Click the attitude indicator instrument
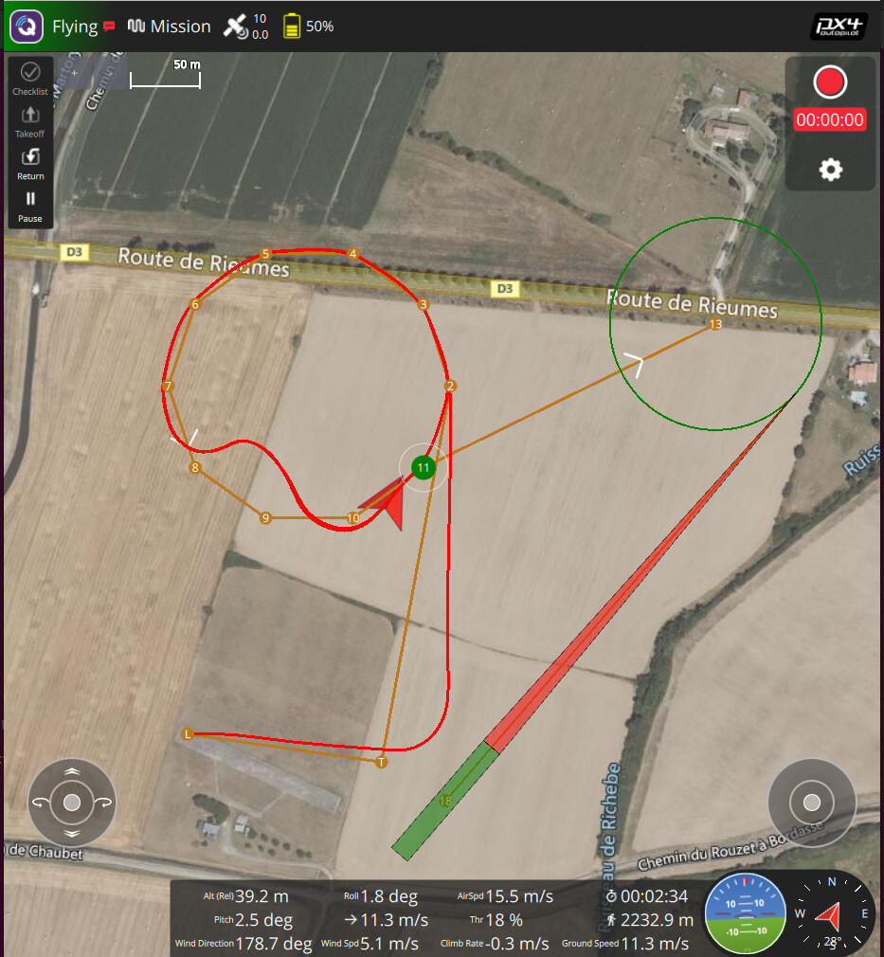884x957 pixels. [x=745, y=913]
